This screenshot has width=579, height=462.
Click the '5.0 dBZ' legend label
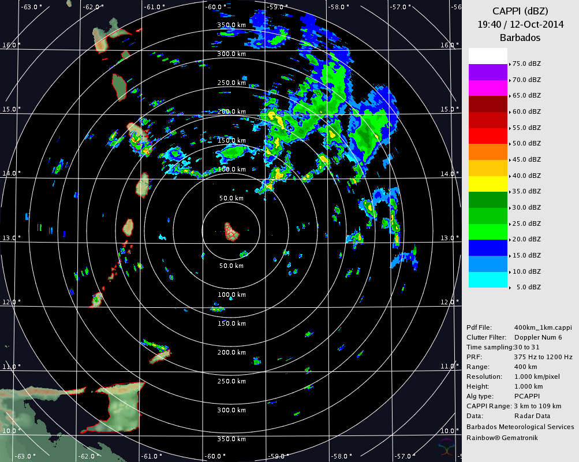point(528,287)
